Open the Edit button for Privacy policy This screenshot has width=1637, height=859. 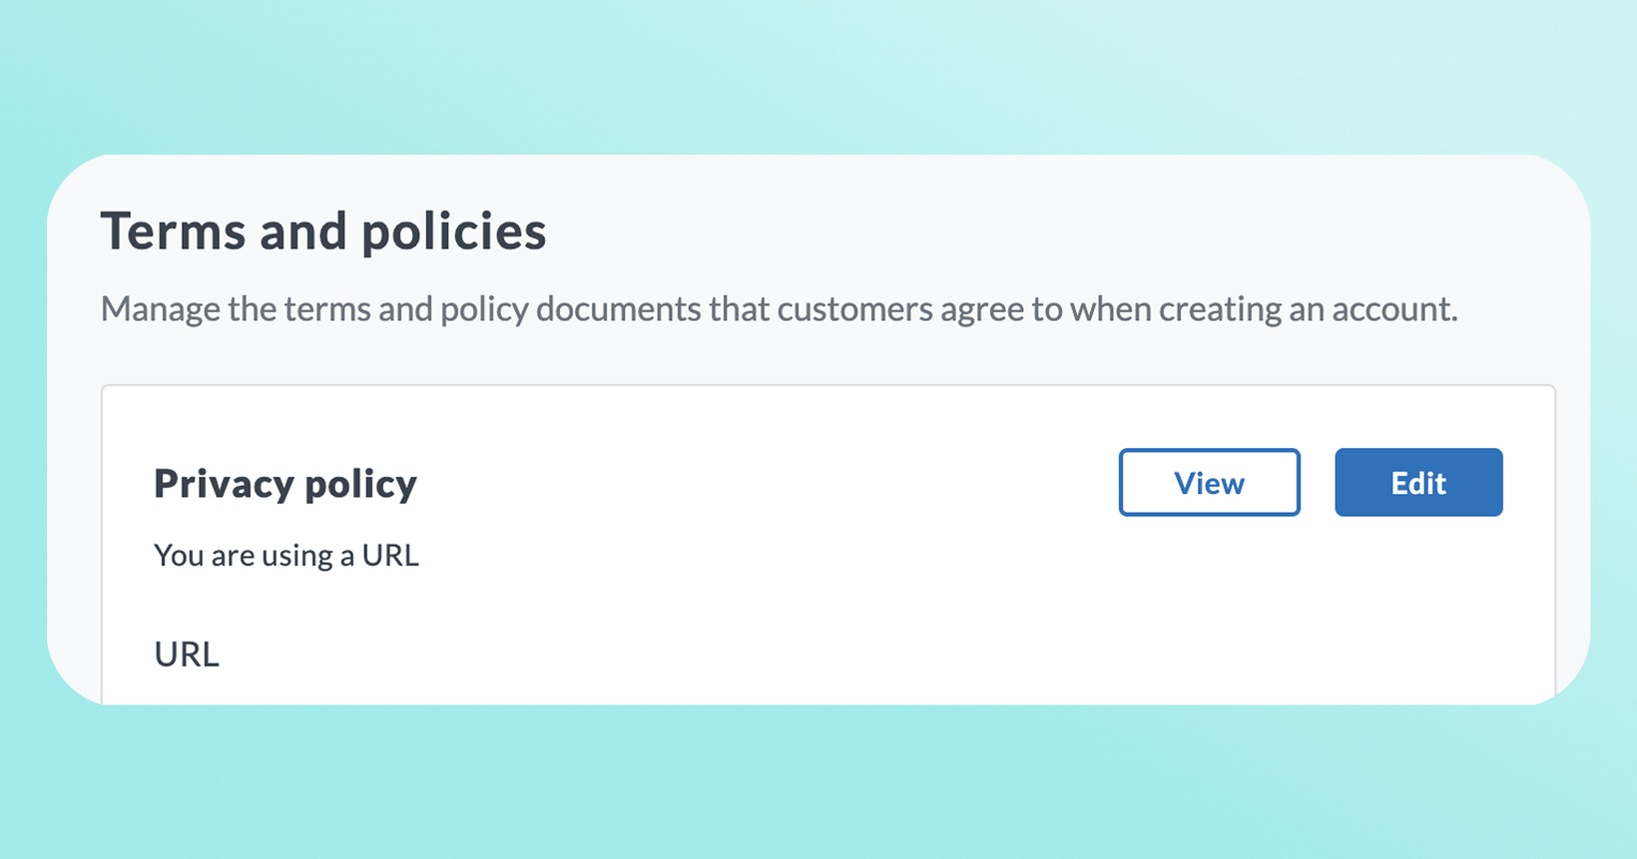(1418, 482)
